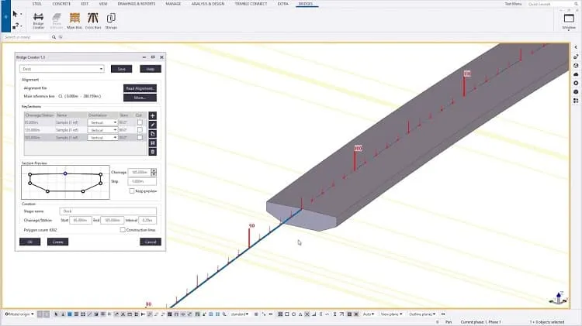Viewport: 582px width, 326px height.
Task: Open the Deck dropdown at dialog top
Action: (62, 69)
